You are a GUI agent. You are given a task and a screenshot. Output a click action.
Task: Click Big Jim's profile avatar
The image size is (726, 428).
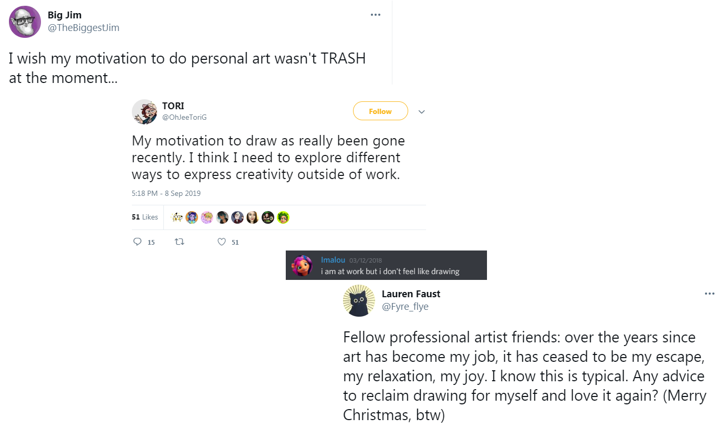[x=25, y=22]
